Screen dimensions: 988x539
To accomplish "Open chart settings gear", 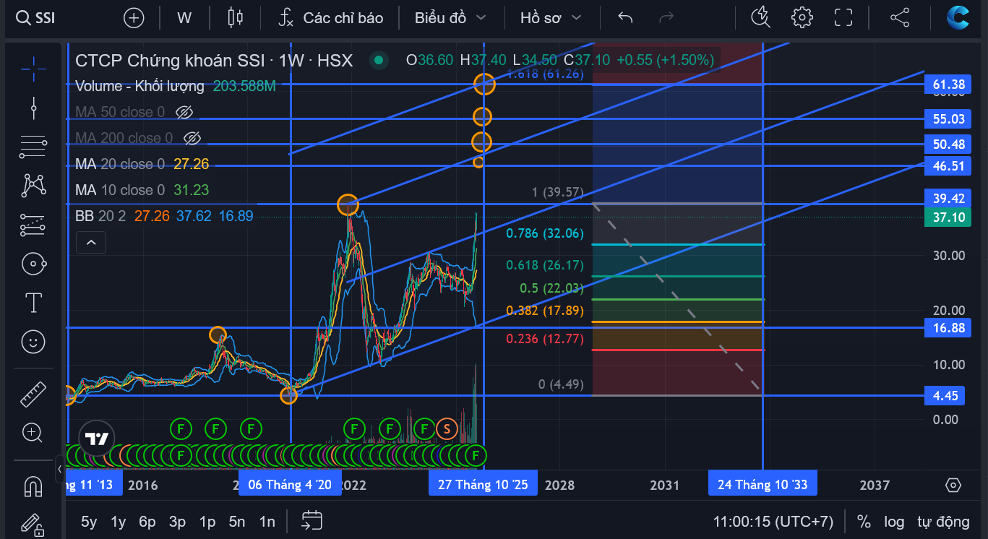I will tap(802, 18).
